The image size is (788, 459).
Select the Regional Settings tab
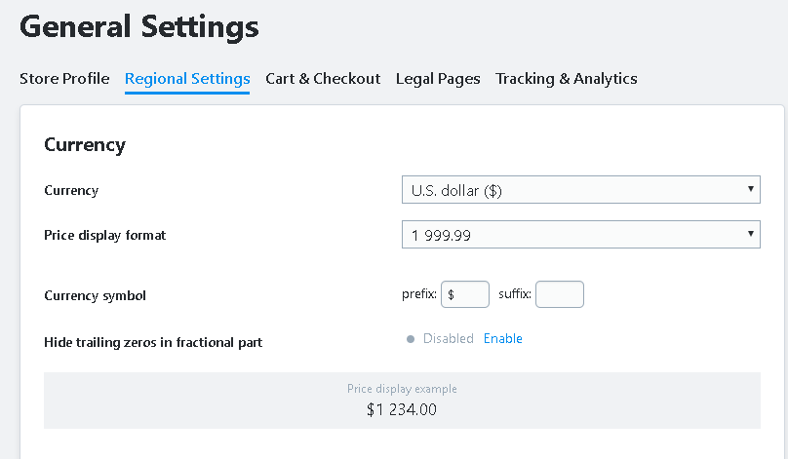coord(187,79)
